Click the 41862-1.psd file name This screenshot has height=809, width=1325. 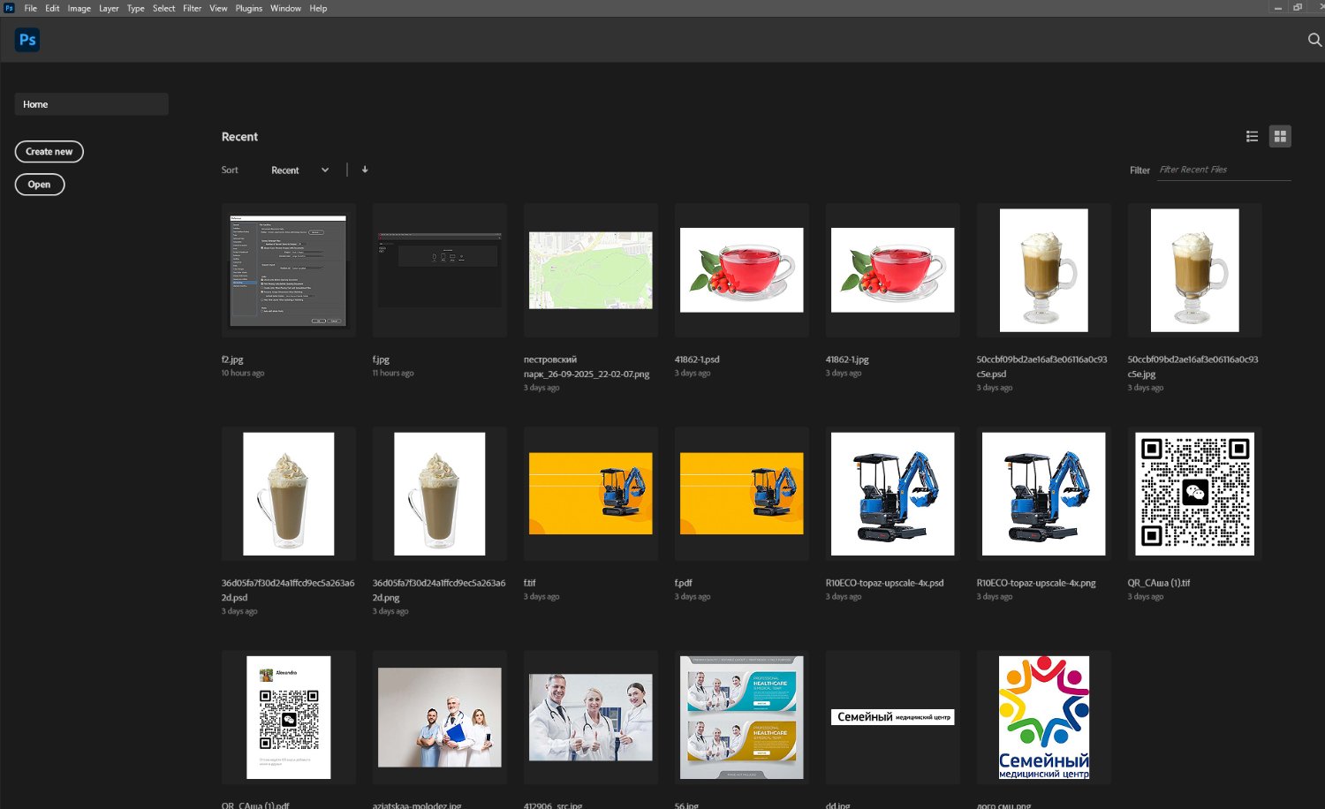(697, 360)
